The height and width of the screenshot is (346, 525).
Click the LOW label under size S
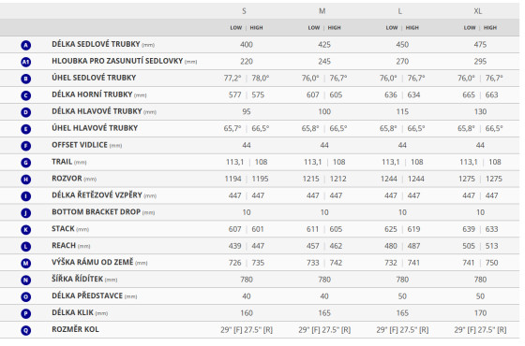[x=236, y=28]
